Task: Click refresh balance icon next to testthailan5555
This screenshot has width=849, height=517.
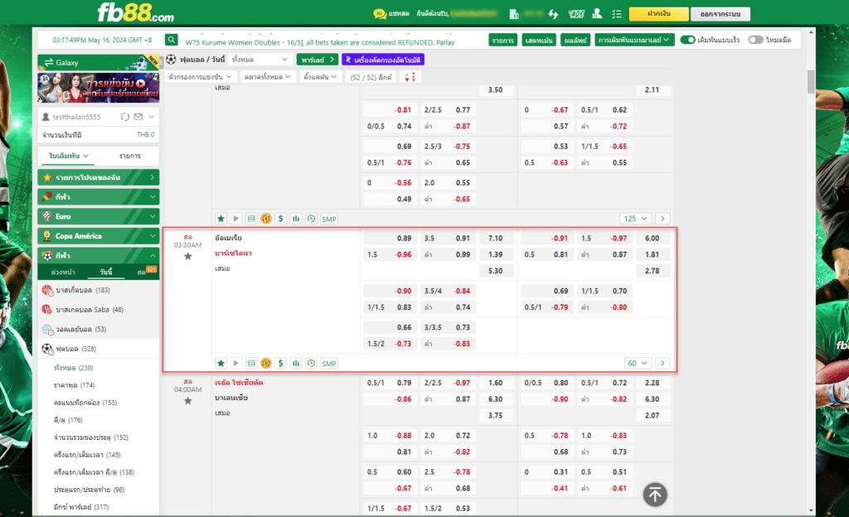Action: (125, 117)
